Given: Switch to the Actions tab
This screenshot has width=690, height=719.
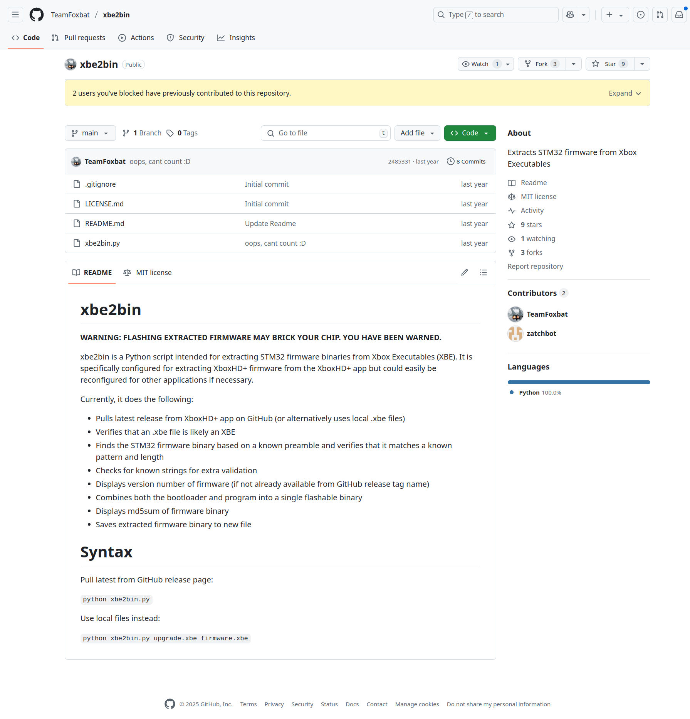Looking at the screenshot, I should pos(136,38).
